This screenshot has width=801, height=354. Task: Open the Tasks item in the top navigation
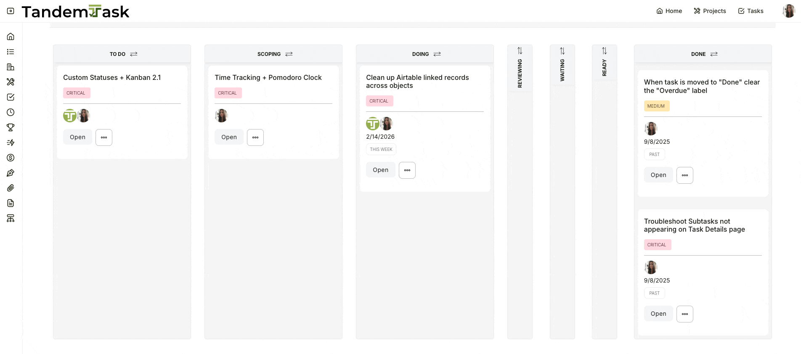(751, 11)
